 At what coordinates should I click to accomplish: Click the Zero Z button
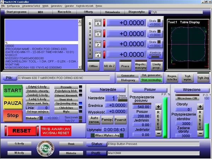pyautogui.click(x=98, y=44)
